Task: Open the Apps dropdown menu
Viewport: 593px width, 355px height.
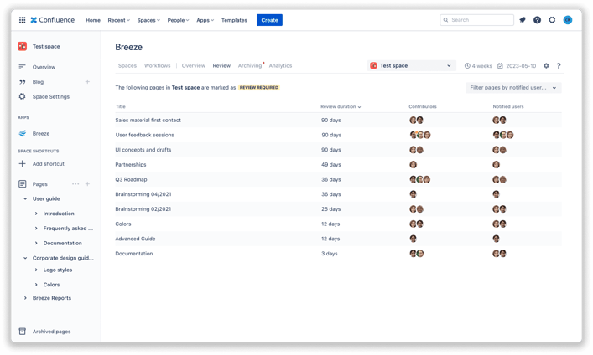Action: pos(205,20)
